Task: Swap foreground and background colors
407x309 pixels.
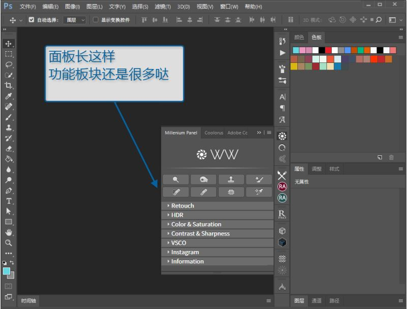Action: (12, 262)
